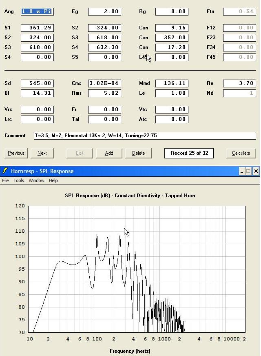Click the S2 field in left column showing 324.00
This screenshot has height=356, width=261.
(x=37, y=38)
